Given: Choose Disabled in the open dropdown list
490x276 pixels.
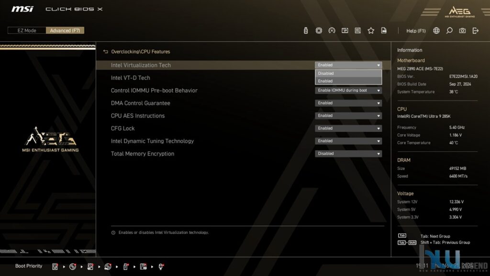Looking at the screenshot, I should tap(348, 73).
